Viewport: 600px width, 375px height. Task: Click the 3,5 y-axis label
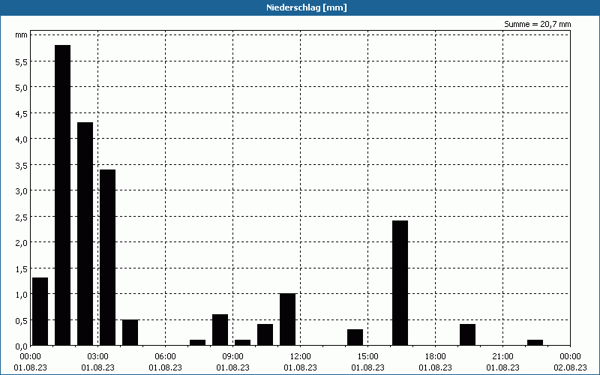point(22,165)
